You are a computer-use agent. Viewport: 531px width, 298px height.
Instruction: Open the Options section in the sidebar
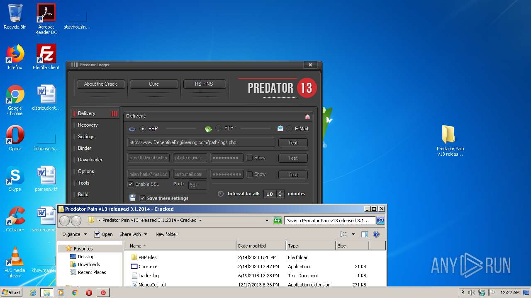tap(86, 171)
